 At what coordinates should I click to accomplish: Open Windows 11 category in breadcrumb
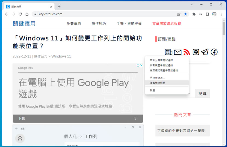[61, 56]
